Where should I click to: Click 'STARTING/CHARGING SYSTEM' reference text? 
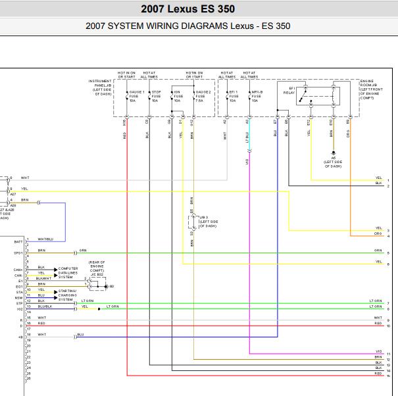(x=67, y=295)
